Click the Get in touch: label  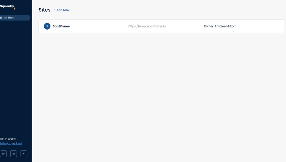(8, 139)
